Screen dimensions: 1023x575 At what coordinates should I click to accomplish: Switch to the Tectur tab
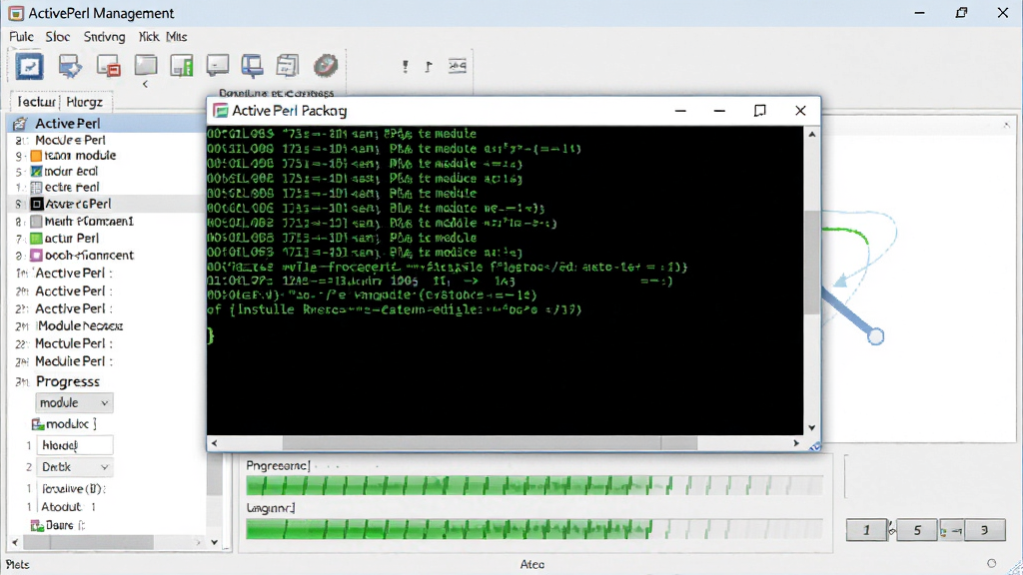36,102
